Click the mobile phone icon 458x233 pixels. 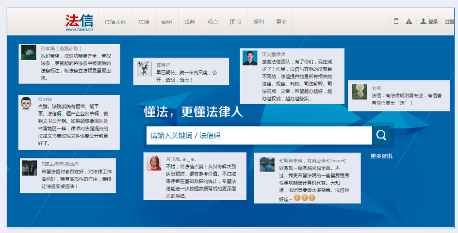tap(396, 21)
